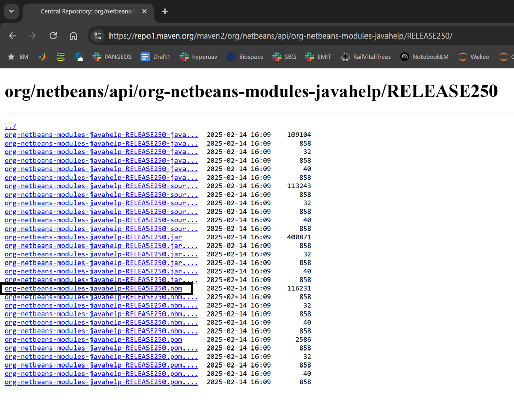Open the Wekeo bookmark
Image resolution: width=514 pixels, height=402 pixels.
click(x=474, y=57)
